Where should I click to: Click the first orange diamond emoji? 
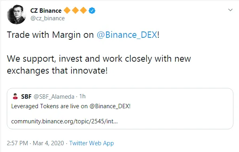(67, 10)
